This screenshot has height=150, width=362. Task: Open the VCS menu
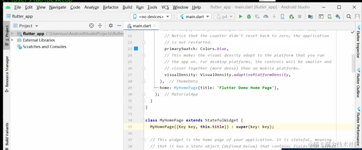pyautogui.click(x=165, y=7)
